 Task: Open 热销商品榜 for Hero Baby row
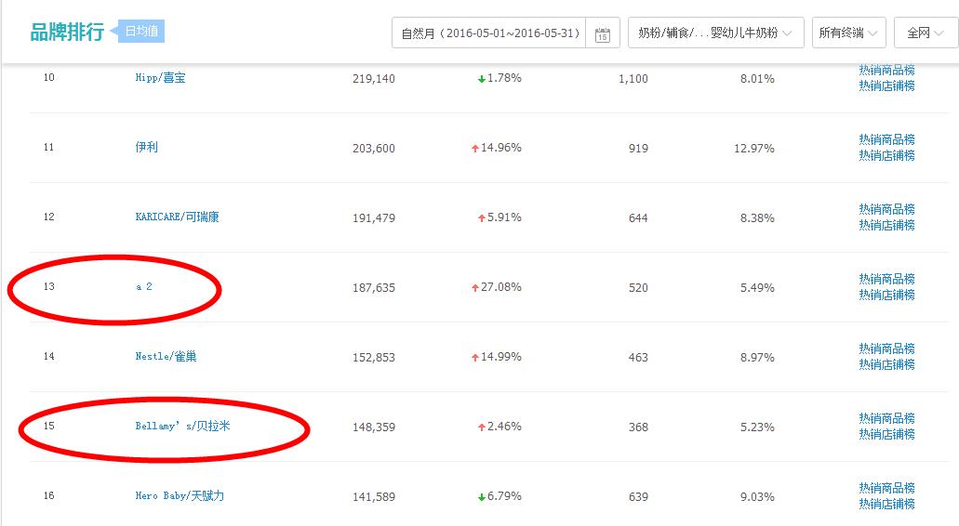coord(886,488)
